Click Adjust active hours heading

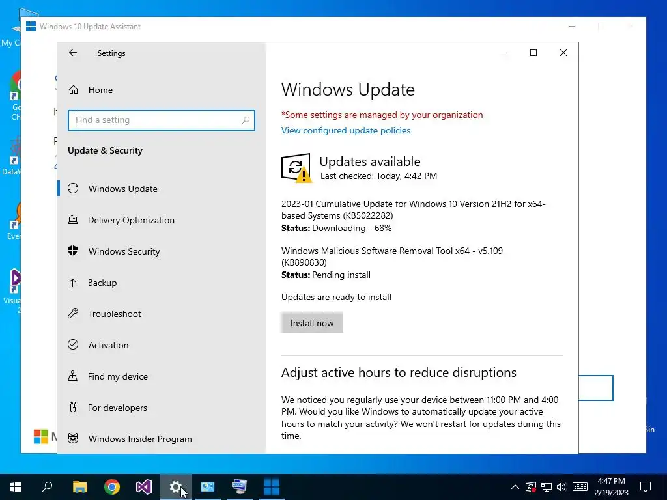pos(399,372)
